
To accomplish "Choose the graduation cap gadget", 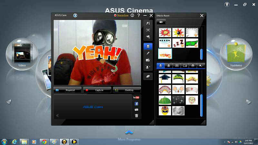I will [165, 79].
